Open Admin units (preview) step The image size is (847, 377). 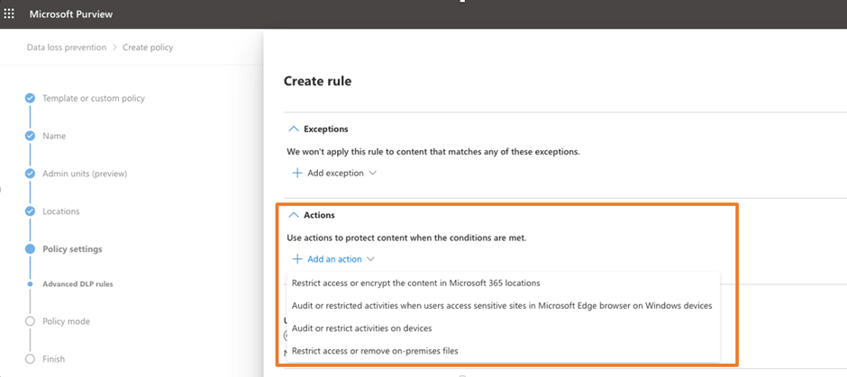point(85,174)
